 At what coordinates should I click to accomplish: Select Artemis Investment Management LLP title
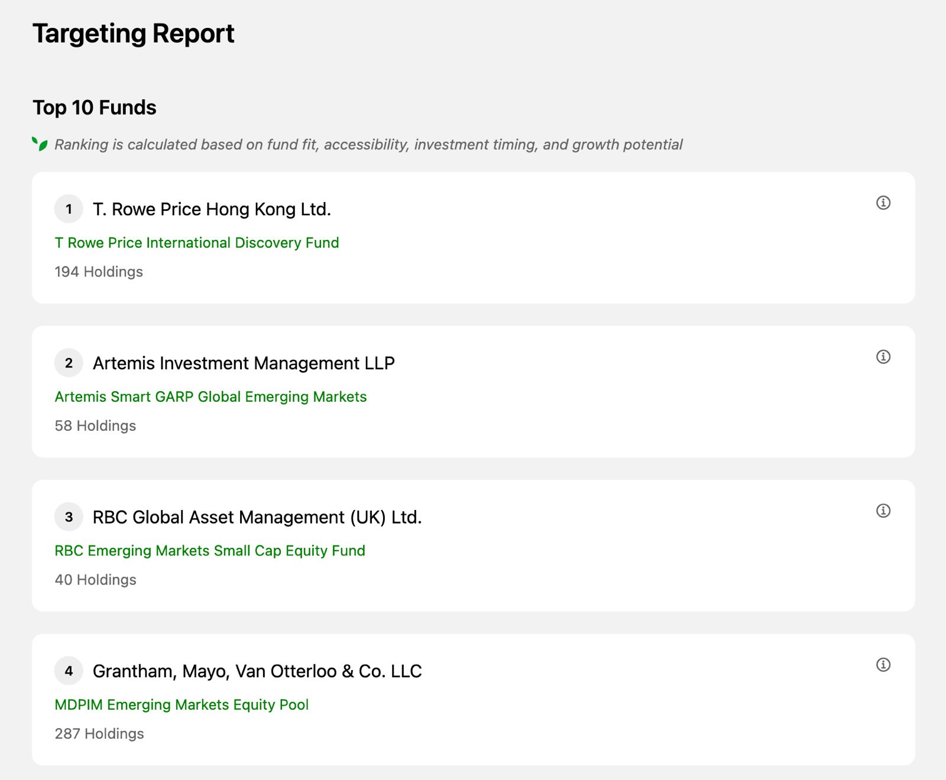tap(244, 363)
